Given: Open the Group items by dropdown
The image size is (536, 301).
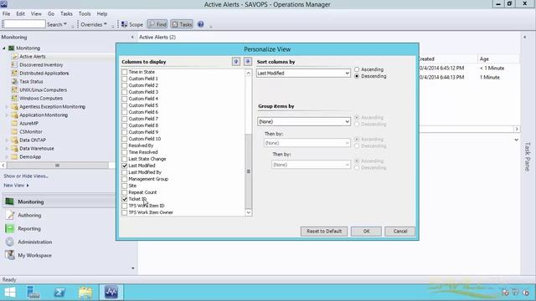Looking at the screenshot, I should [x=303, y=121].
